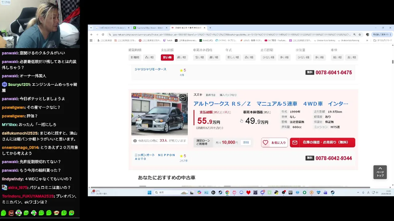Switch to the Shobon KICK ranking tab

112,28
